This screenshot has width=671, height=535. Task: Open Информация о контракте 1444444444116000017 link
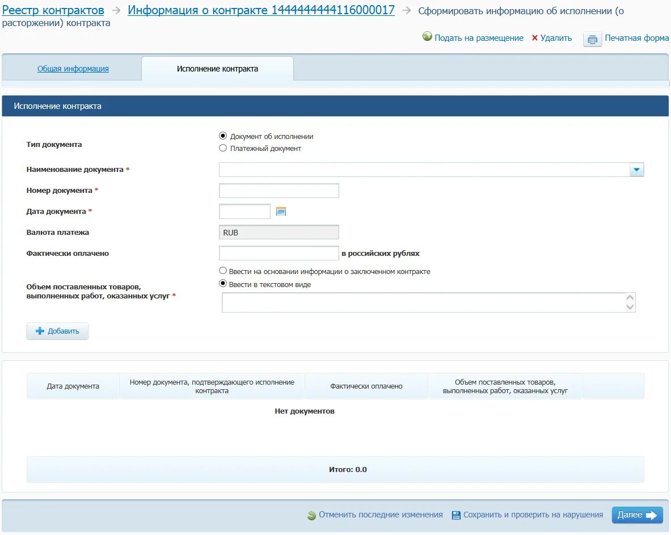tap(261, 10)
